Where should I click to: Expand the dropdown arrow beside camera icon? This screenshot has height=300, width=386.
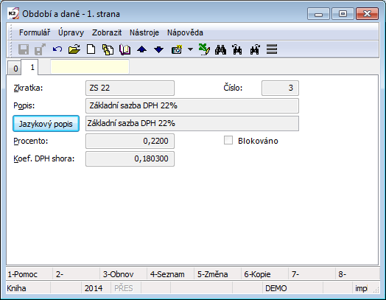tap(190, 49)
